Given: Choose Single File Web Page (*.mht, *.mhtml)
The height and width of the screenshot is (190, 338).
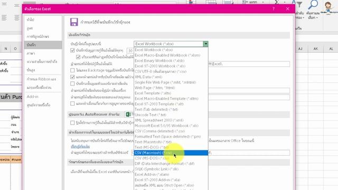Looking at the screenshot, I should 171,82.
